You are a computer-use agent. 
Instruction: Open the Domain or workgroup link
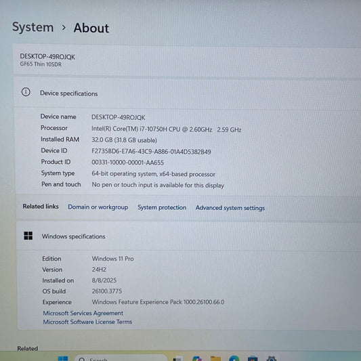98,207
